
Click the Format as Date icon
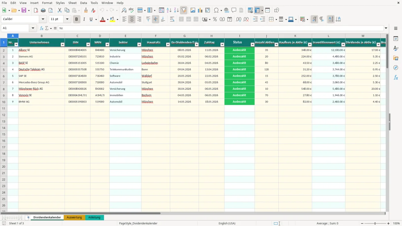pos(229,19)
